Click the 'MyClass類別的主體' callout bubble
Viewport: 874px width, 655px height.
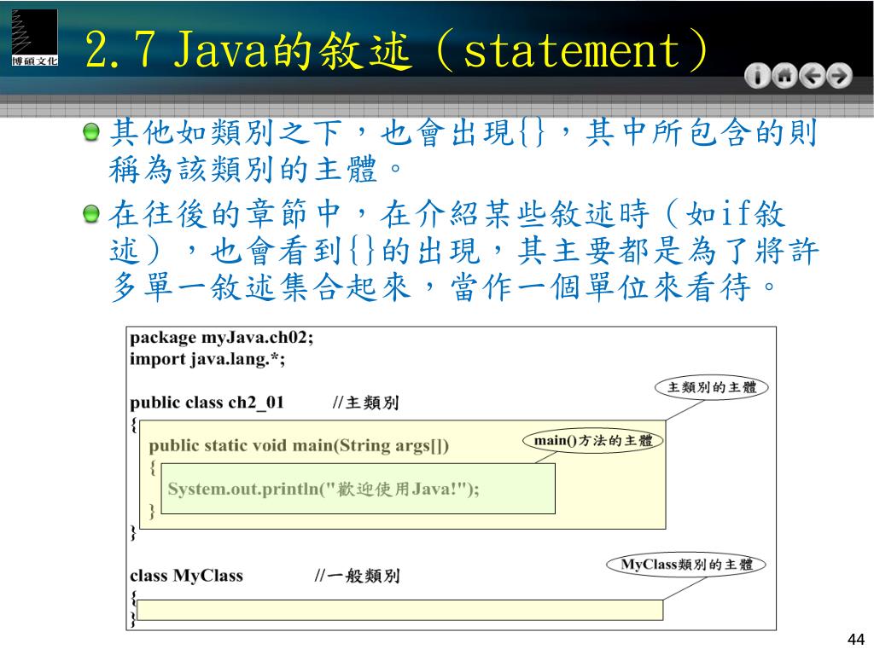point(686,565)
